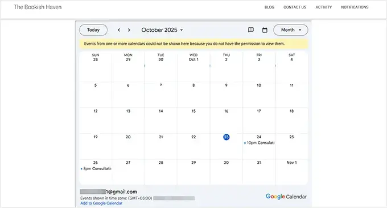The width and height of the screenshot is (387, 208).
Task: Click the calendar list icon
Action: click(265, 30)
